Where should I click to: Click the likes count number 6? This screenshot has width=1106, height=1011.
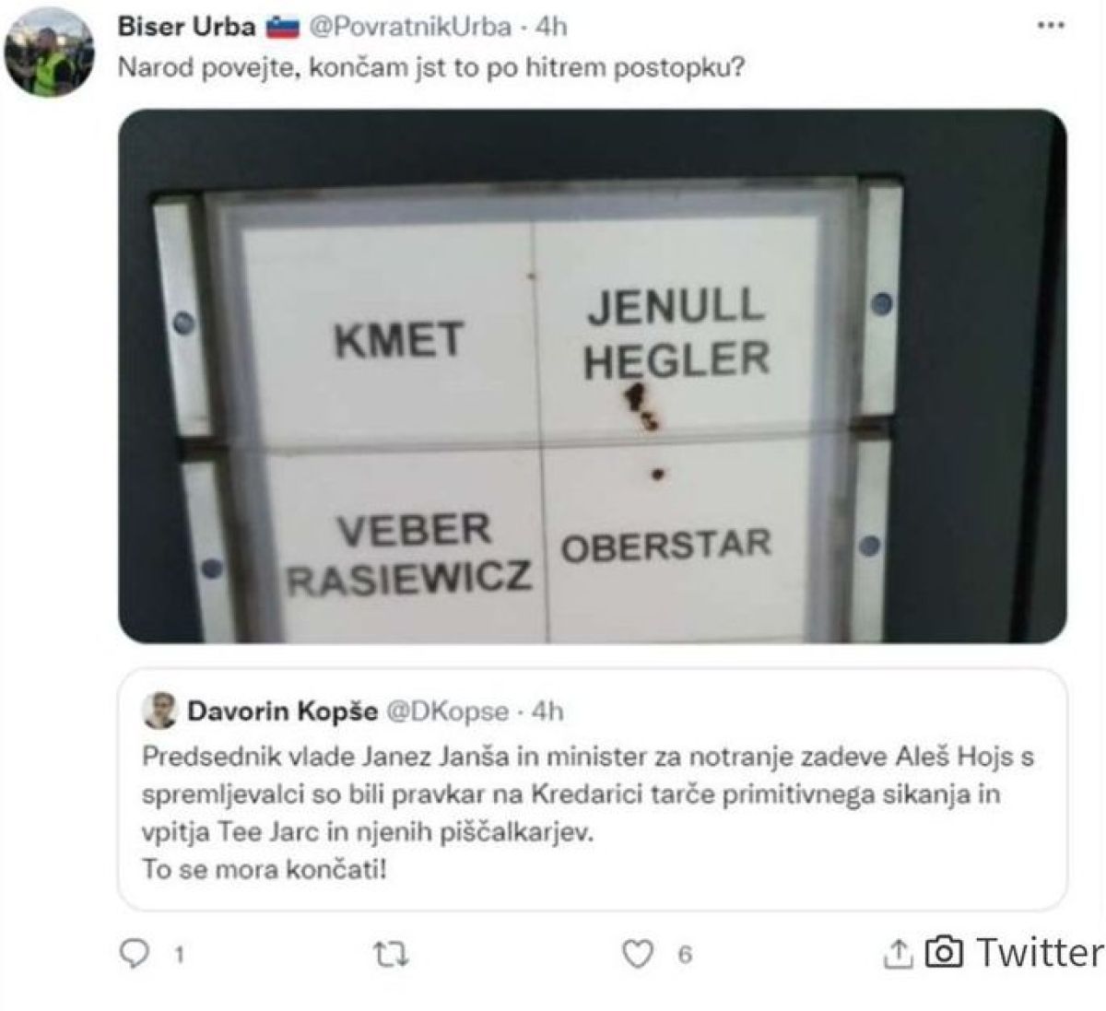pos(685,956)
